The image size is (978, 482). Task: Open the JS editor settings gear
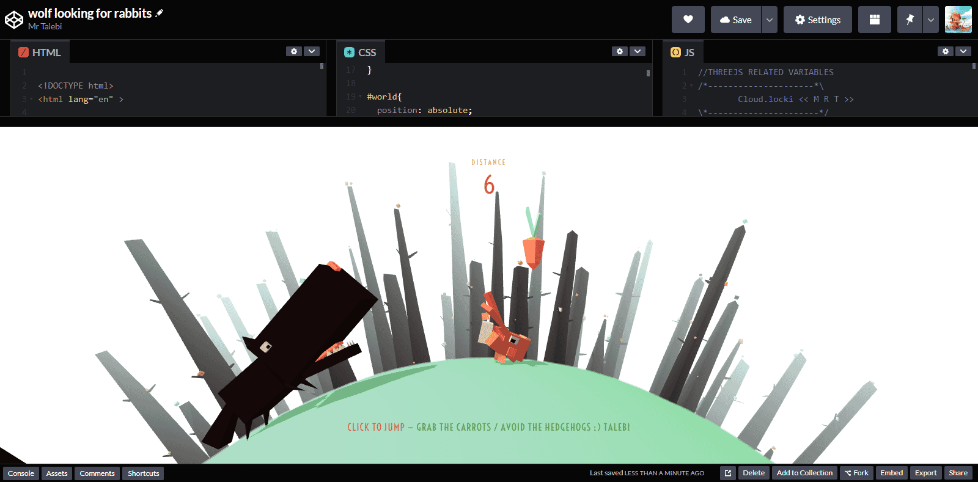(x=946, y=51)
